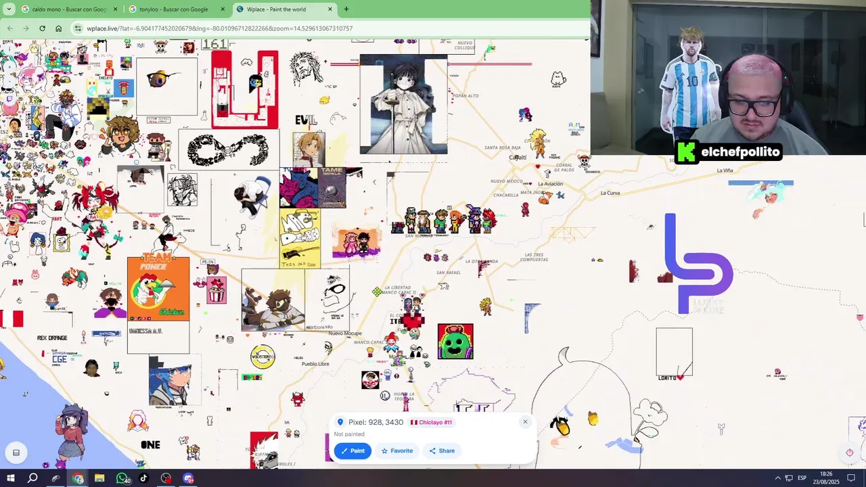Open the Windows Start menu

10,478
